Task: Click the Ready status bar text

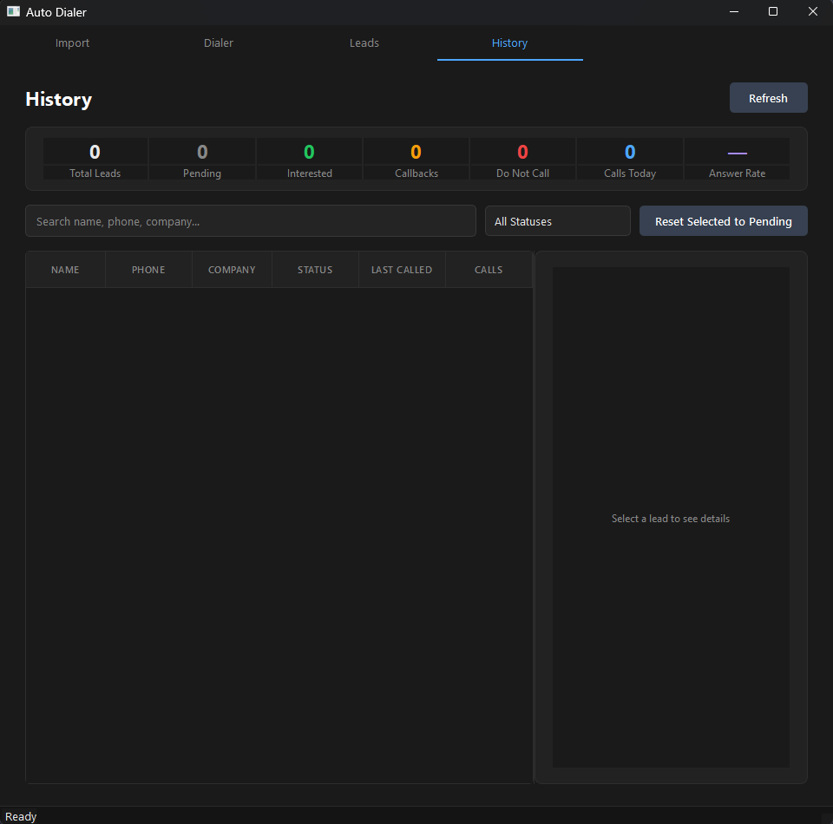Action: click(x=21, y=816)
